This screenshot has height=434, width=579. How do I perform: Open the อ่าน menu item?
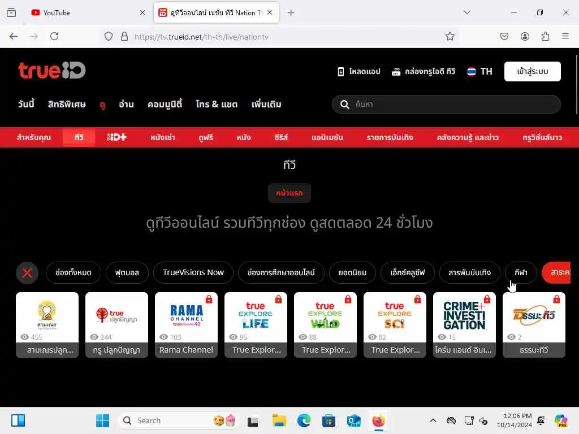tap(126, 105)
